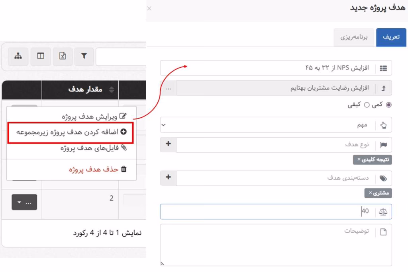Click the Excel export icon
The image size is (408, 272).
62,56
